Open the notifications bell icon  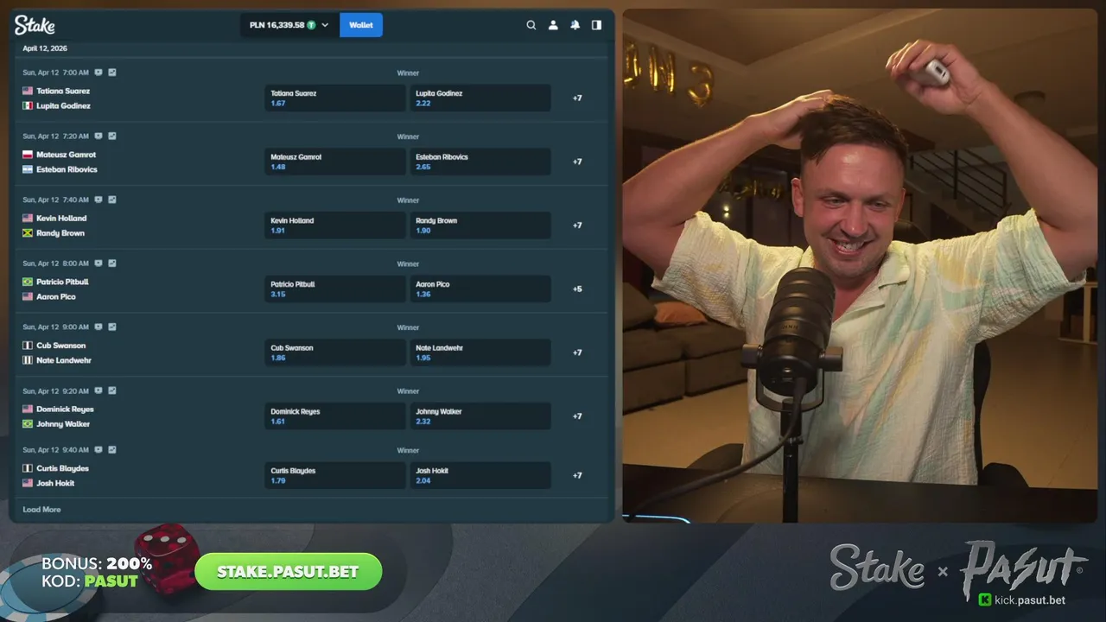[575, 25]
